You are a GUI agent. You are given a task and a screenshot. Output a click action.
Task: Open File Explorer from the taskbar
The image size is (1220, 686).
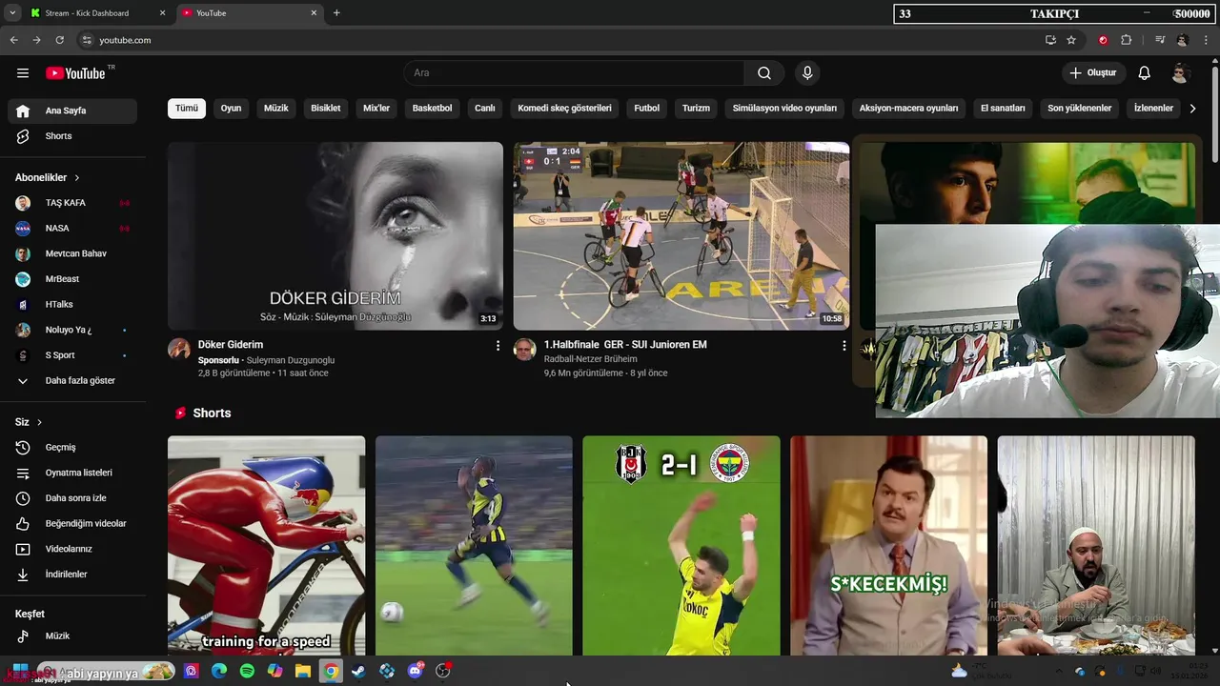coord(302,671)
